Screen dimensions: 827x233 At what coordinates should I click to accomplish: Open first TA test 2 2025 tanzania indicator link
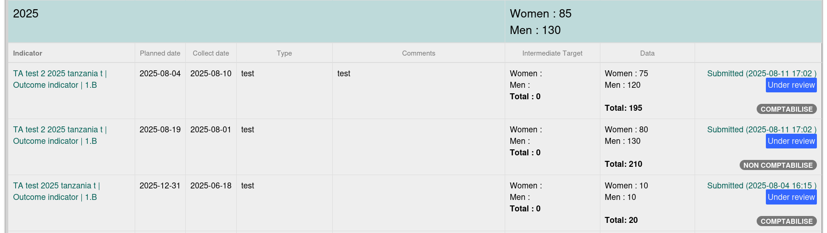pyautogui.click(x=60, y=79)
